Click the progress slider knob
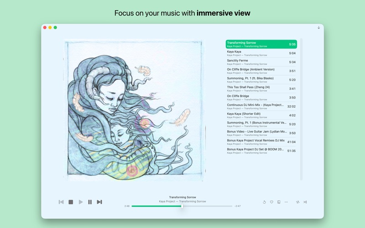365x228 pixels. pyautogui.click(x=182, y=206)
